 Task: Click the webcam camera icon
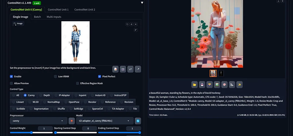123,69
